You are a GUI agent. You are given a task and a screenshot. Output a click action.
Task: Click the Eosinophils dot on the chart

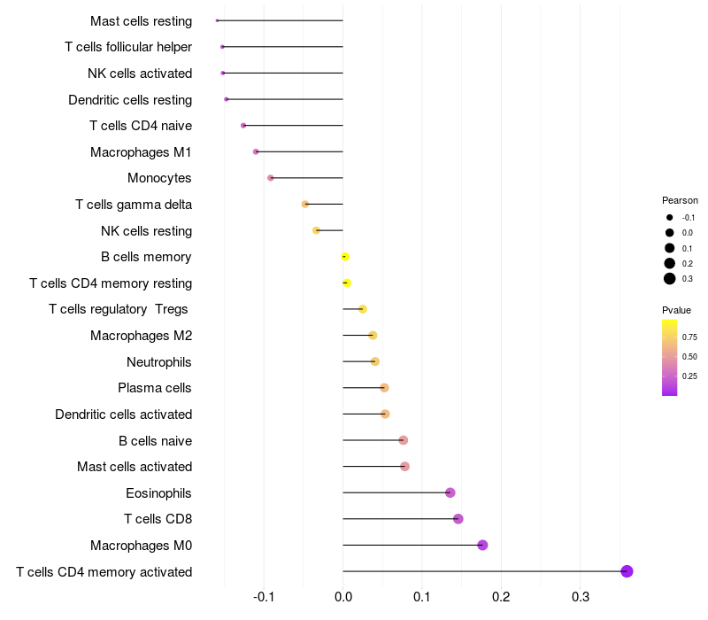point(450,492)
